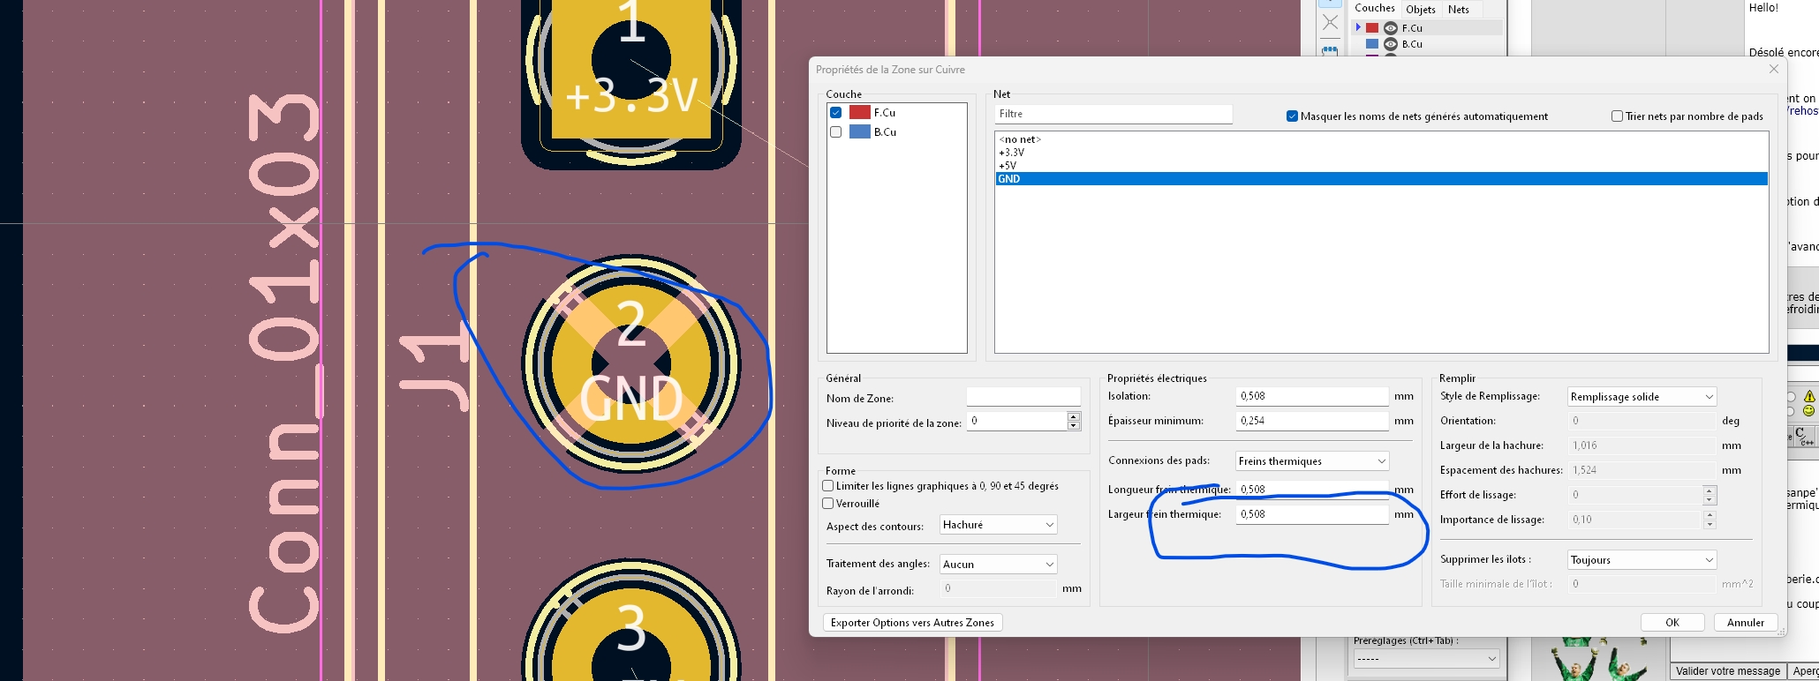Cancel the dialog with Annuler

point(1746,623)
